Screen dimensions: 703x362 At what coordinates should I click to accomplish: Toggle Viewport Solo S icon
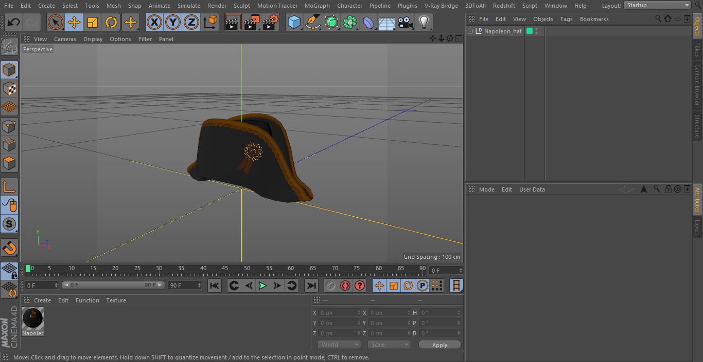pyautogui.click(x=9, y=224)
